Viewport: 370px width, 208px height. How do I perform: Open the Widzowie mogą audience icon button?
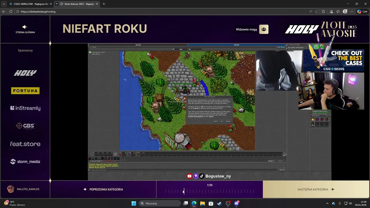(x=264, y=29)
